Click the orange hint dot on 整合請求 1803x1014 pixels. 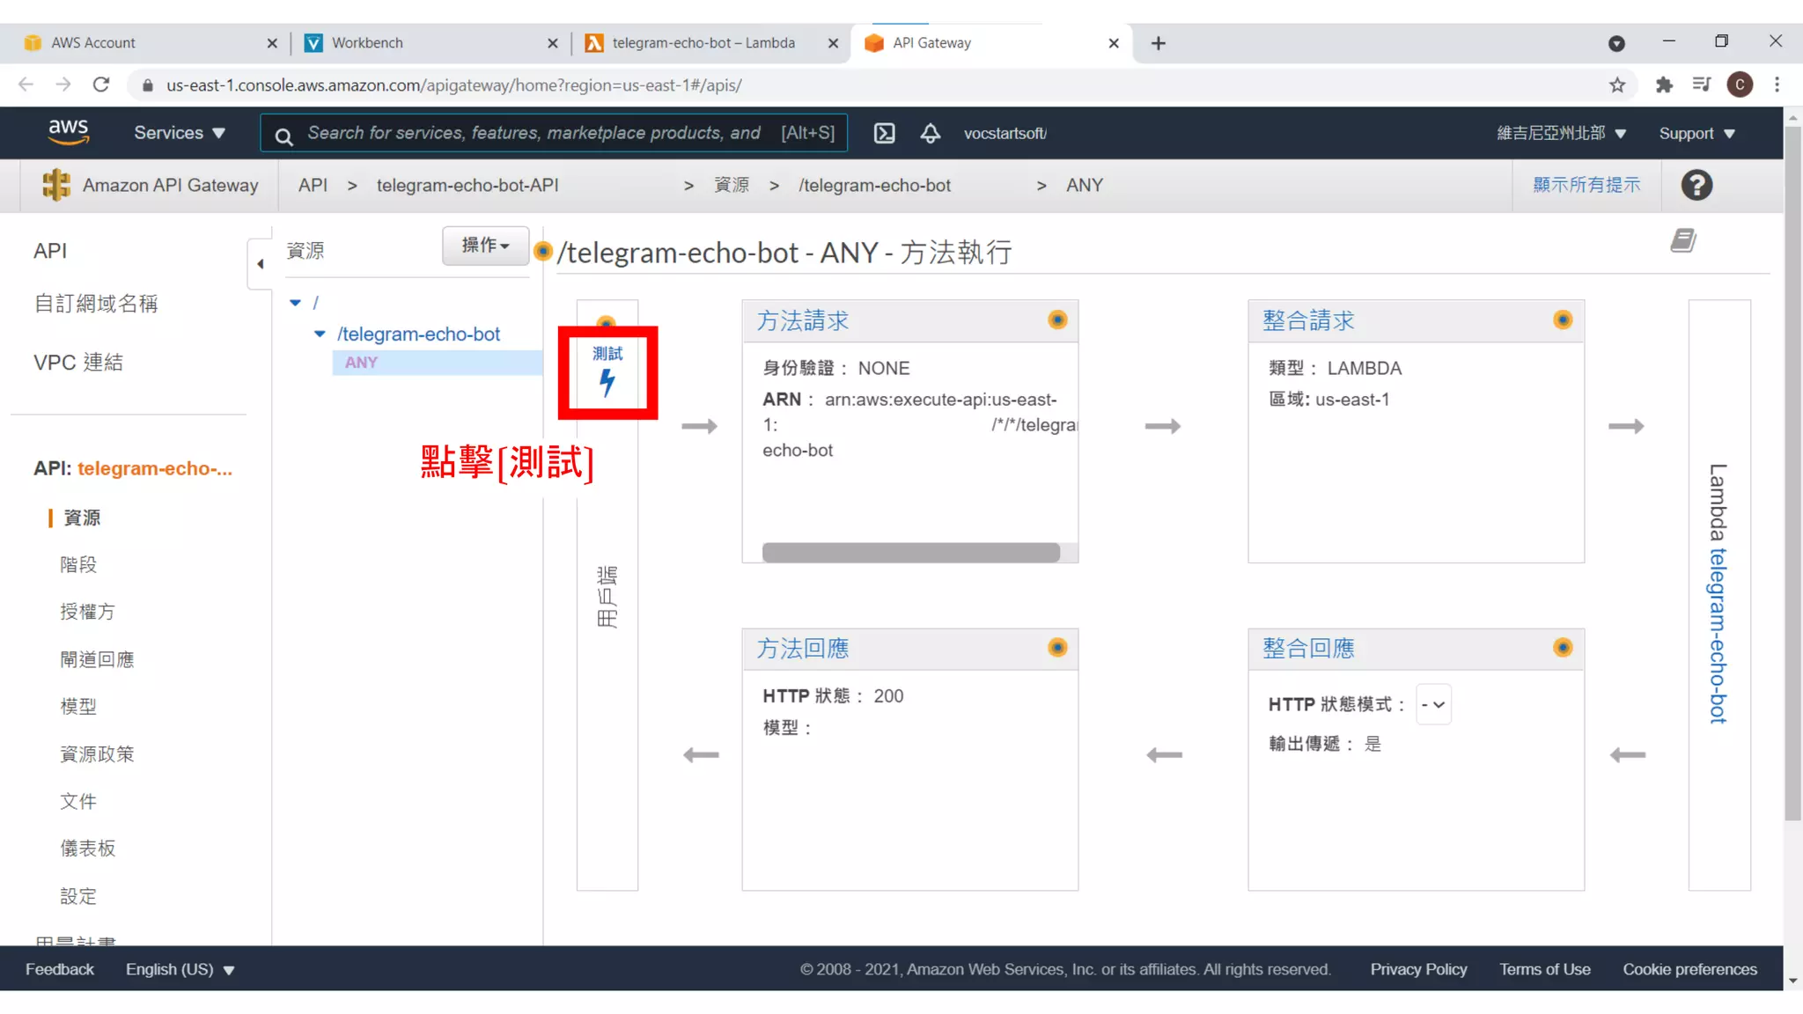click(1563, 320)
